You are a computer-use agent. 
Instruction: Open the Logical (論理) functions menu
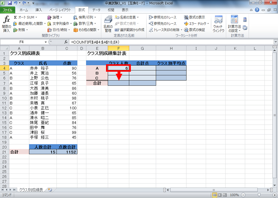coord(55,17)
